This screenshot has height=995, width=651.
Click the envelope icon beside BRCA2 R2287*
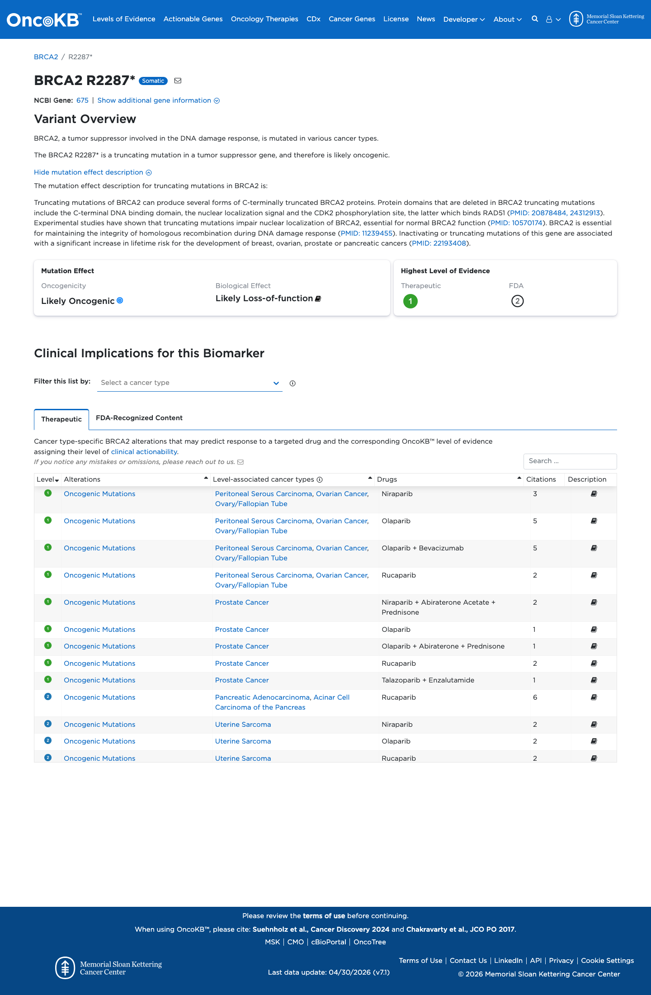178,81
